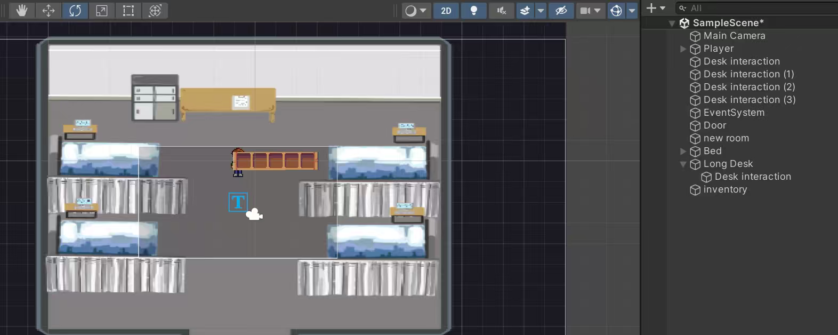Click the camera gizmo in scene view
Image resolution: width=838 pixels, height=335 pixels.
point(254,214)
